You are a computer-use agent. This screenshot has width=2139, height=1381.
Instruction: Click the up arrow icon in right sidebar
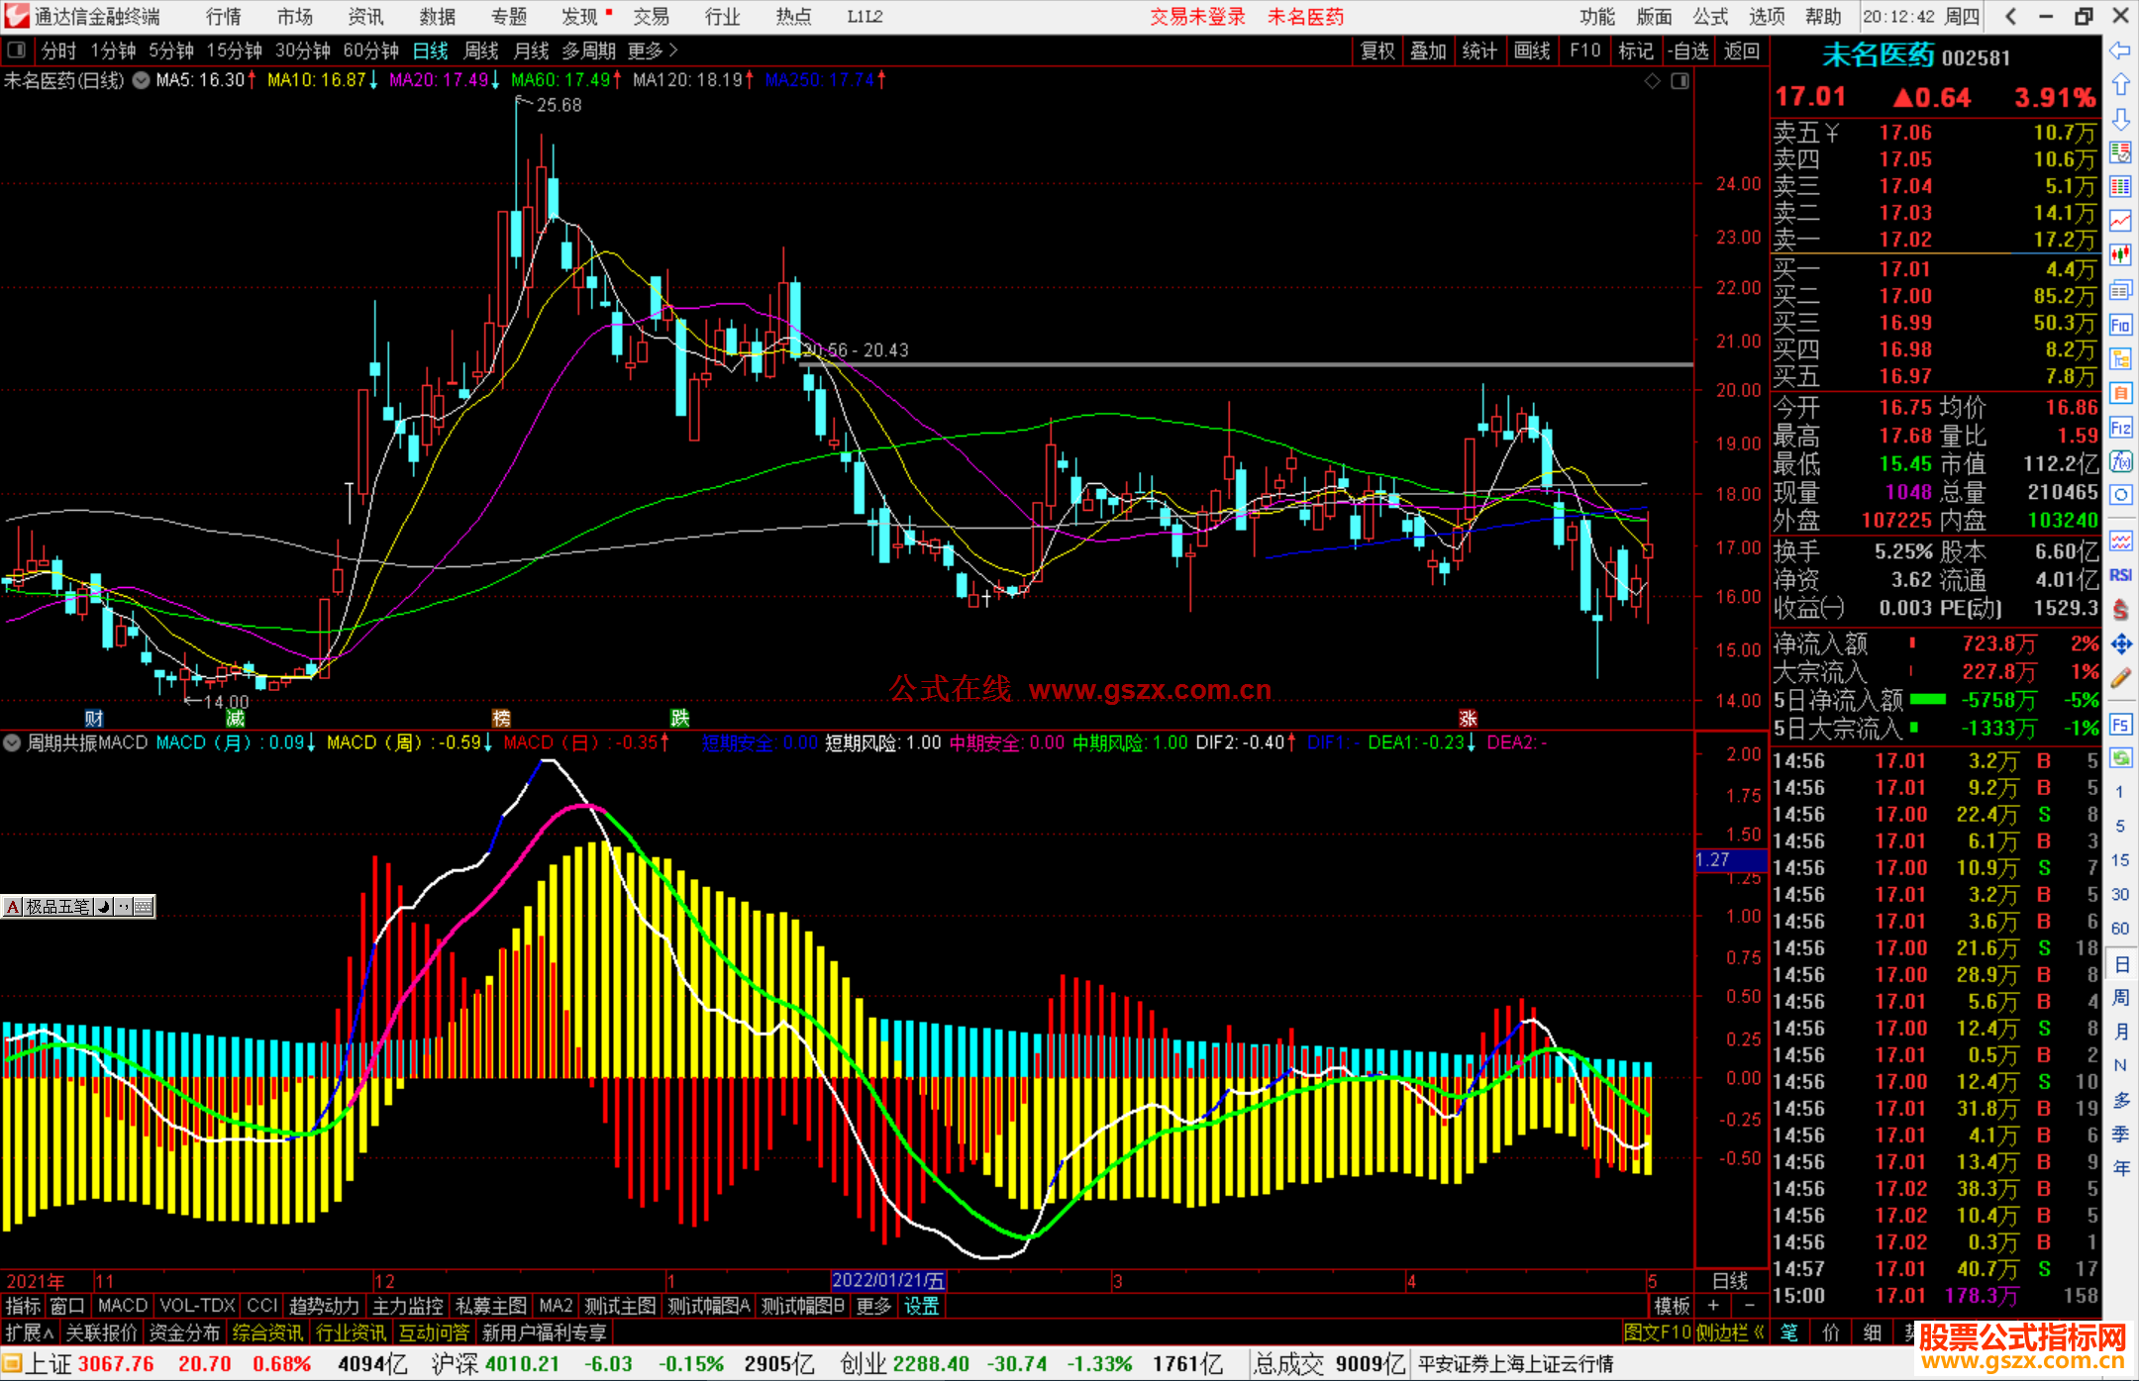(2120, 85)
